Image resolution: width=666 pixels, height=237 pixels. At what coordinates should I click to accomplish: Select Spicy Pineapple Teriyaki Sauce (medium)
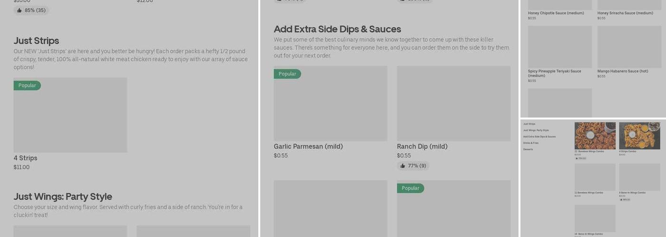click(x=554, y=73)
